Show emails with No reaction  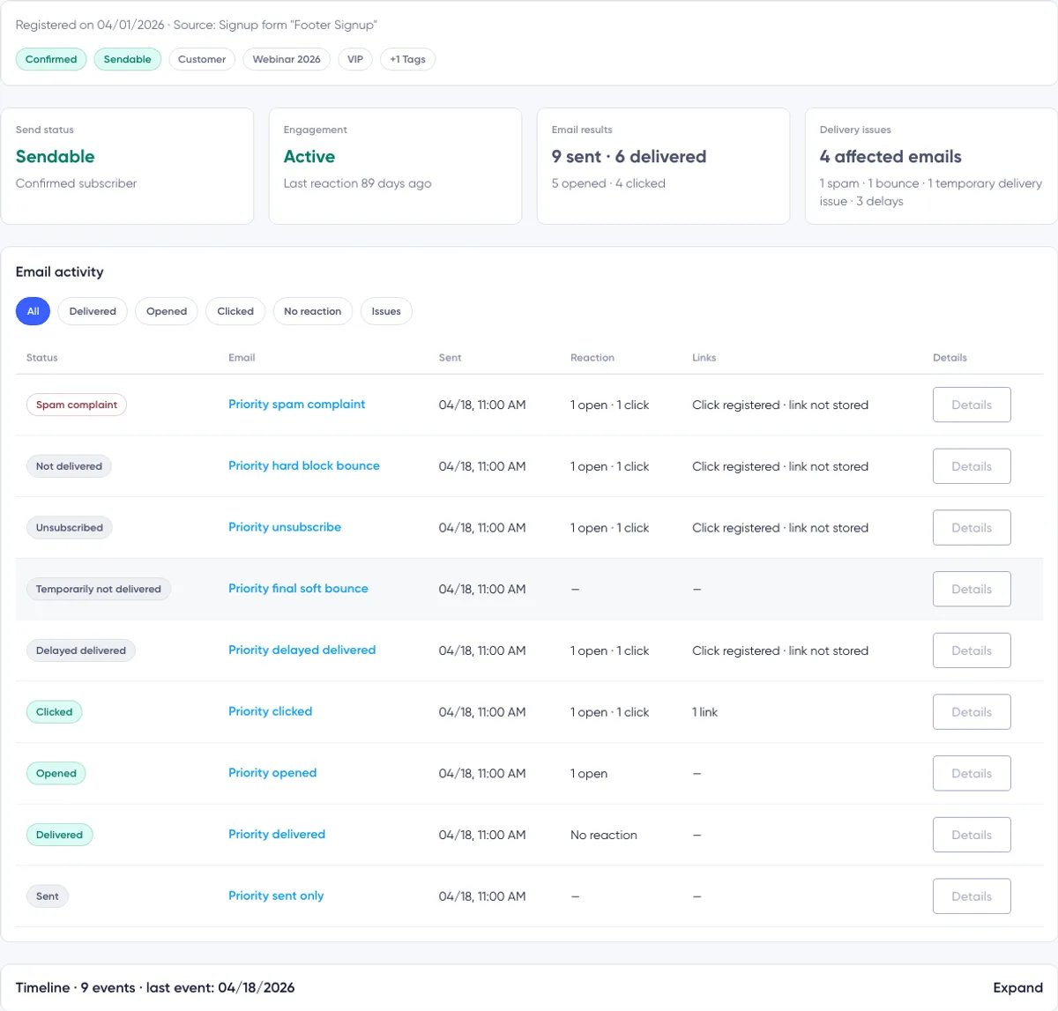pos(312,311)
